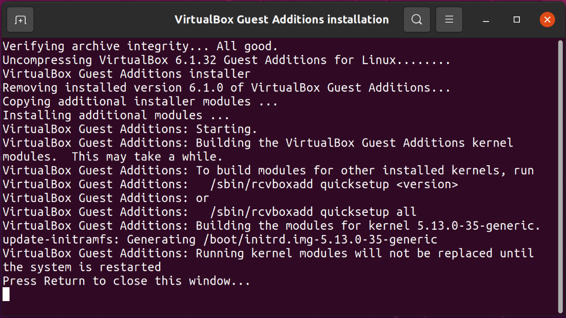This screenshot has width=566, height=318.
Task: Click the 'the system is restarted' text
Action: (82, 267)
